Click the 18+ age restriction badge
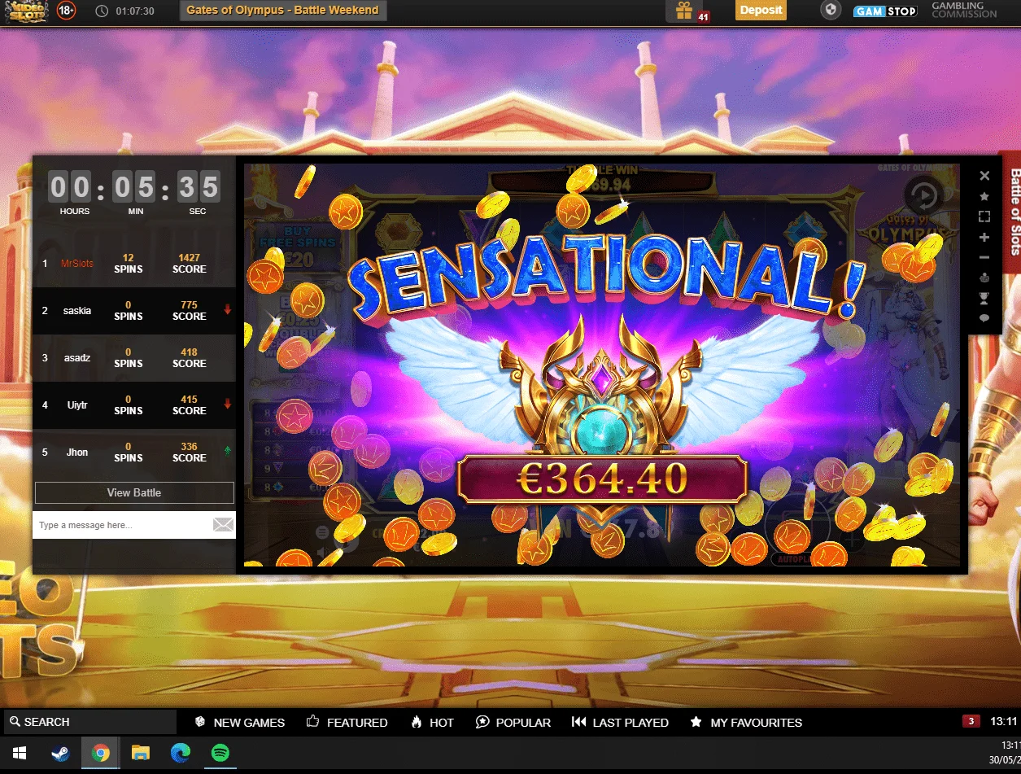Image resolution: width=1021 pixels, height=774 pixels. coord(67,11)
